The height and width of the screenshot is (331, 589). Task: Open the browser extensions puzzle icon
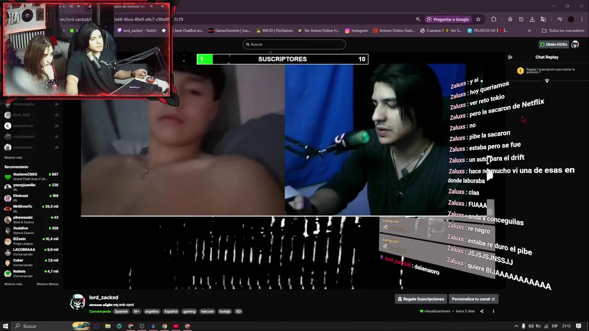pyautogui.click(x=494, y=19)
